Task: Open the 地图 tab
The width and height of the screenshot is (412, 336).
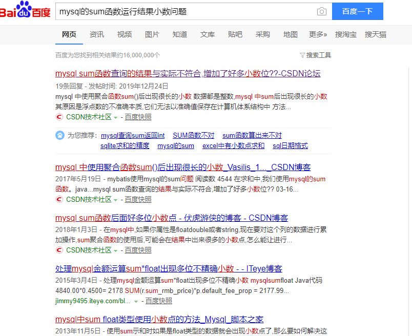Action: [291, 34]
